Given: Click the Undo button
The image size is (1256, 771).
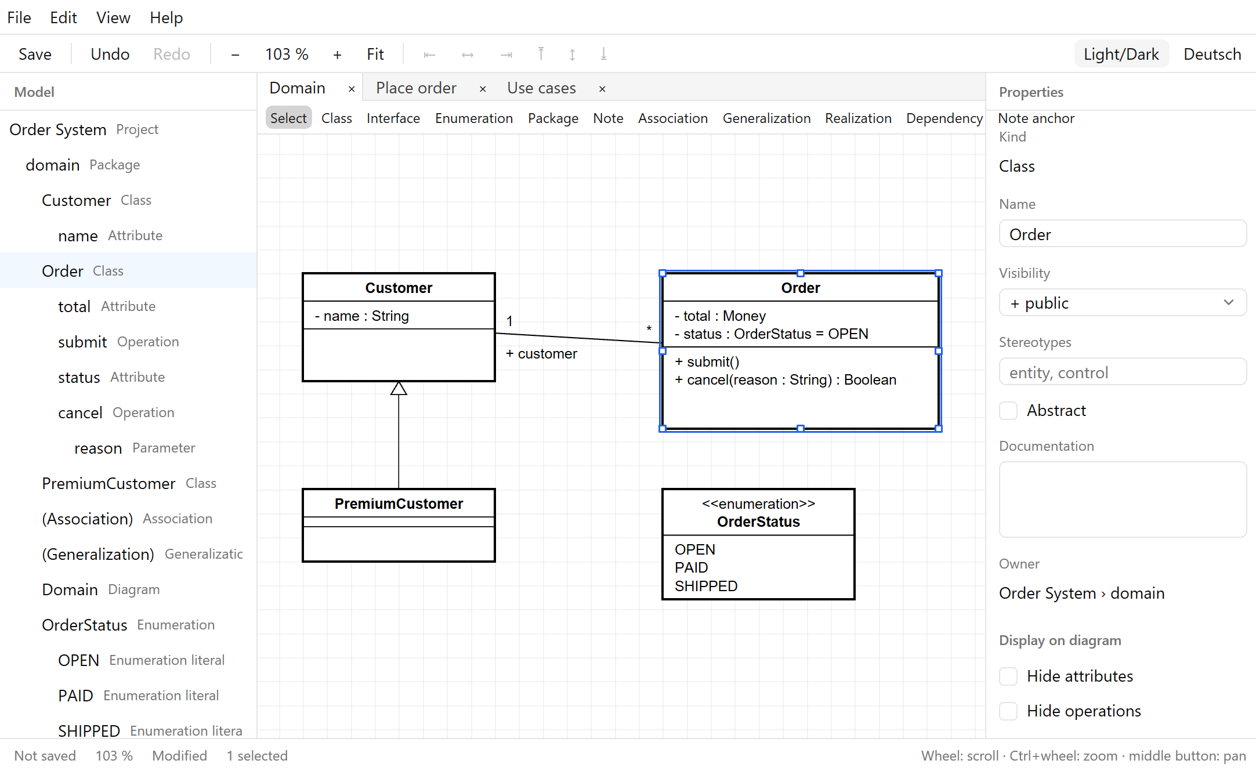Looking at the screenshot, I should click(110, 55).
